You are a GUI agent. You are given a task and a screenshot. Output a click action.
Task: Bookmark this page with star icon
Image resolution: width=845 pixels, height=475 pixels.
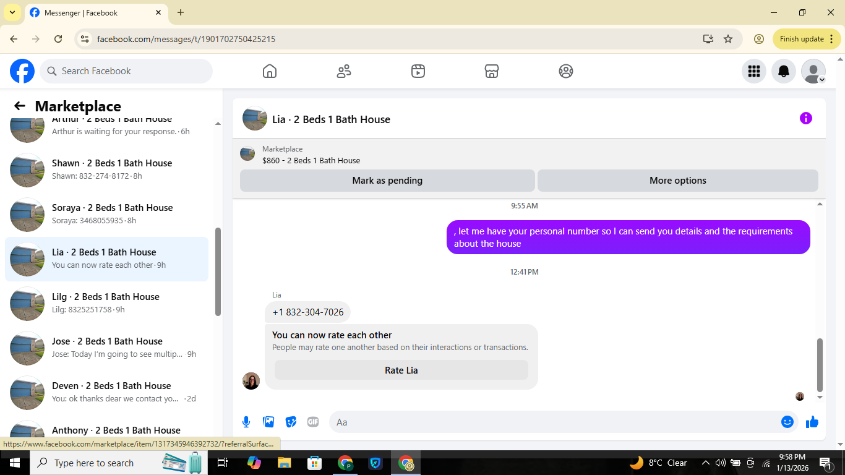tap(728, 39)
